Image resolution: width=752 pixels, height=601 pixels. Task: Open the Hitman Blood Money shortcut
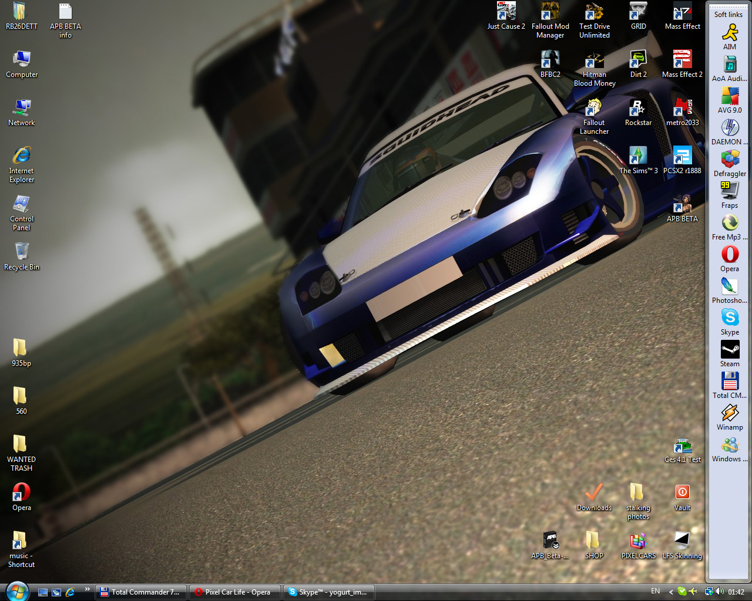click(x=595, y=69)
